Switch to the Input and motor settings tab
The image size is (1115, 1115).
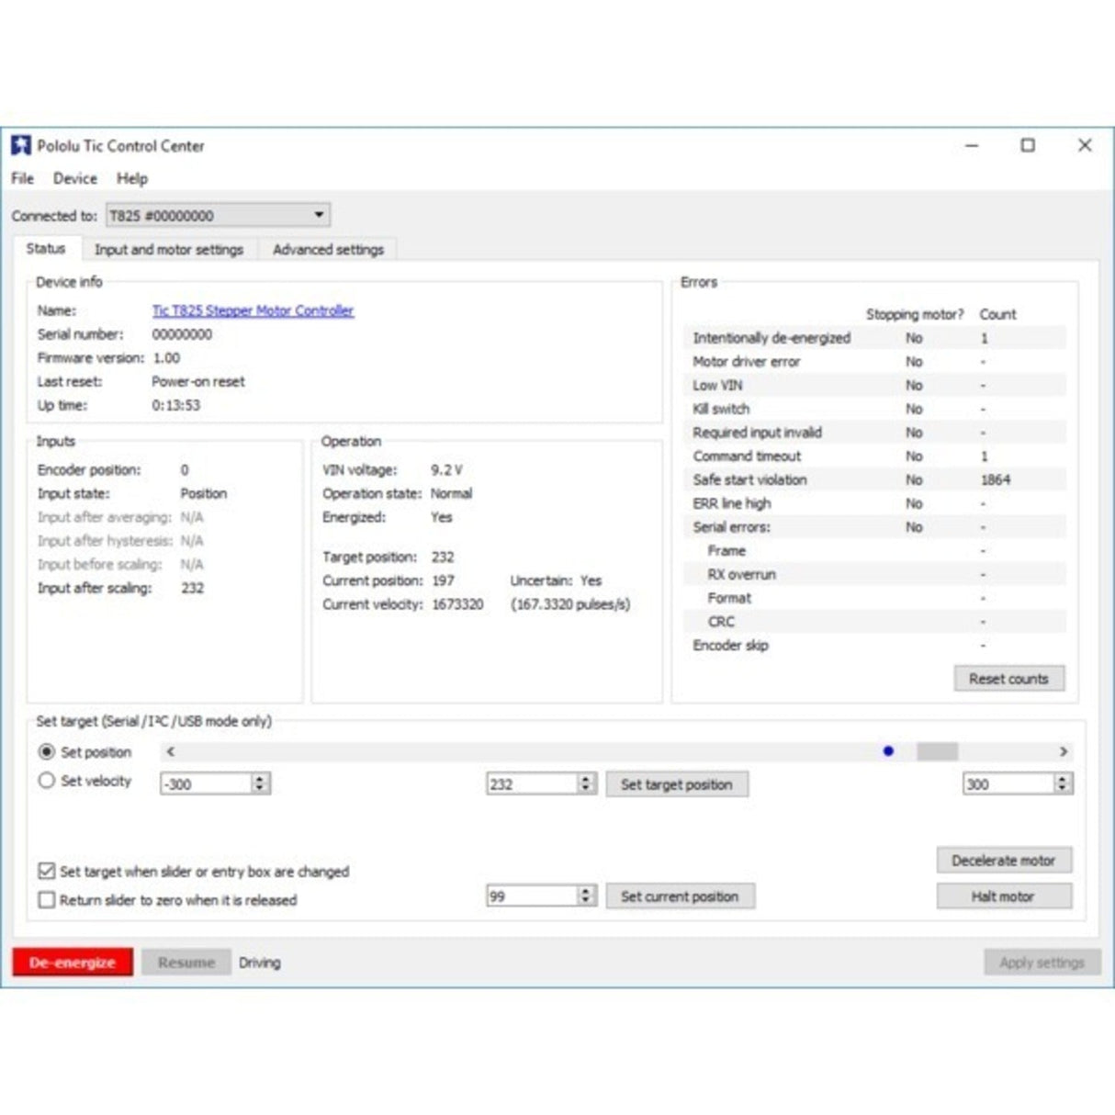(x=171, y=249)
